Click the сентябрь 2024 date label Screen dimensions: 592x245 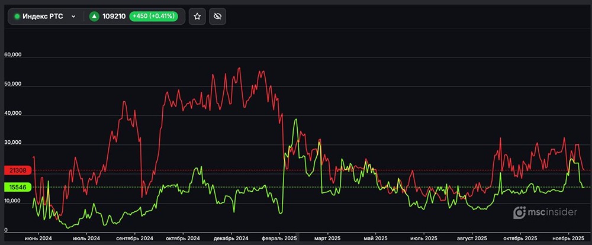click(135, 238)
